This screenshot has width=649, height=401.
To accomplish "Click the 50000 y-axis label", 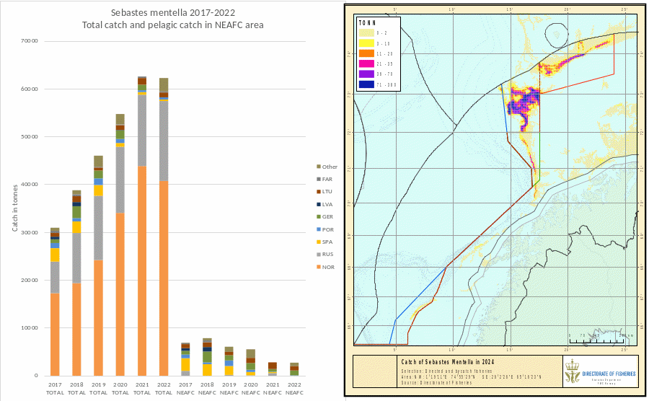I will pyautogui.click(x=30, y=136).
